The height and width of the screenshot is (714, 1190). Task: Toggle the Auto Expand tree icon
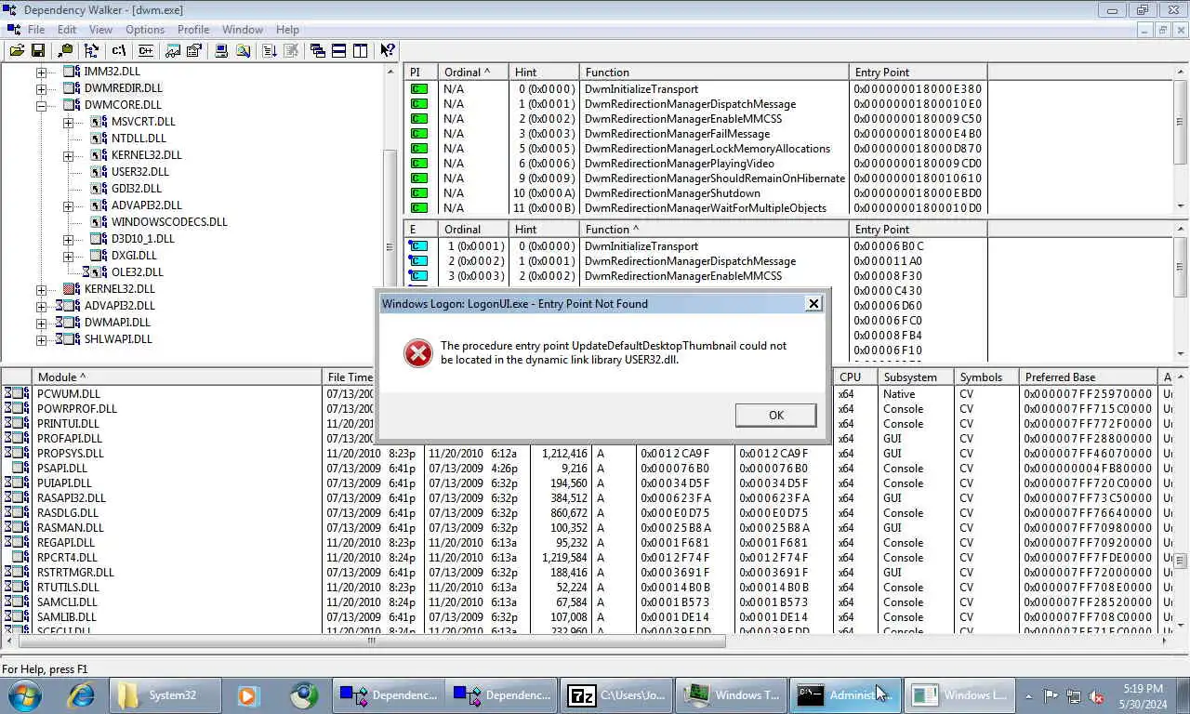pyautogui.click(x=92, y=50)
